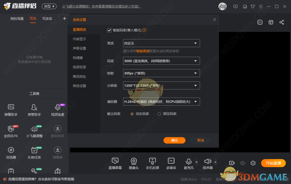This screenshot has width=291, height=184.
Task: Switch to 内容显示 settings tab
Action: [x=80, y=39]
